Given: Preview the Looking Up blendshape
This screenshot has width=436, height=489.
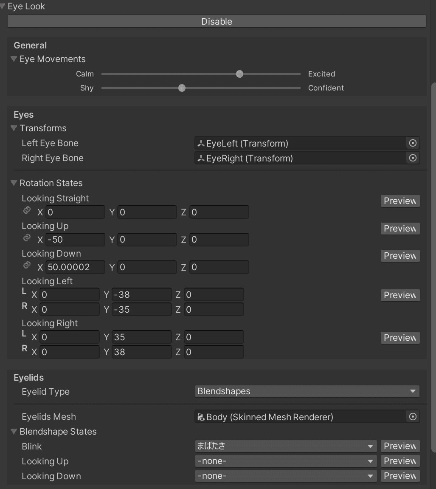Looking at the screenshot, I should click(400, 461).
